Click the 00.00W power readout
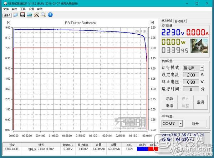This screenshot has width=214, height=158. pyautogui.click(x=173, y=42)
